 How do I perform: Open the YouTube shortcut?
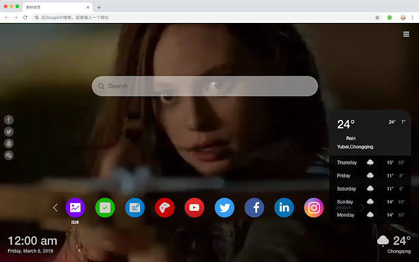pos(194,208)
